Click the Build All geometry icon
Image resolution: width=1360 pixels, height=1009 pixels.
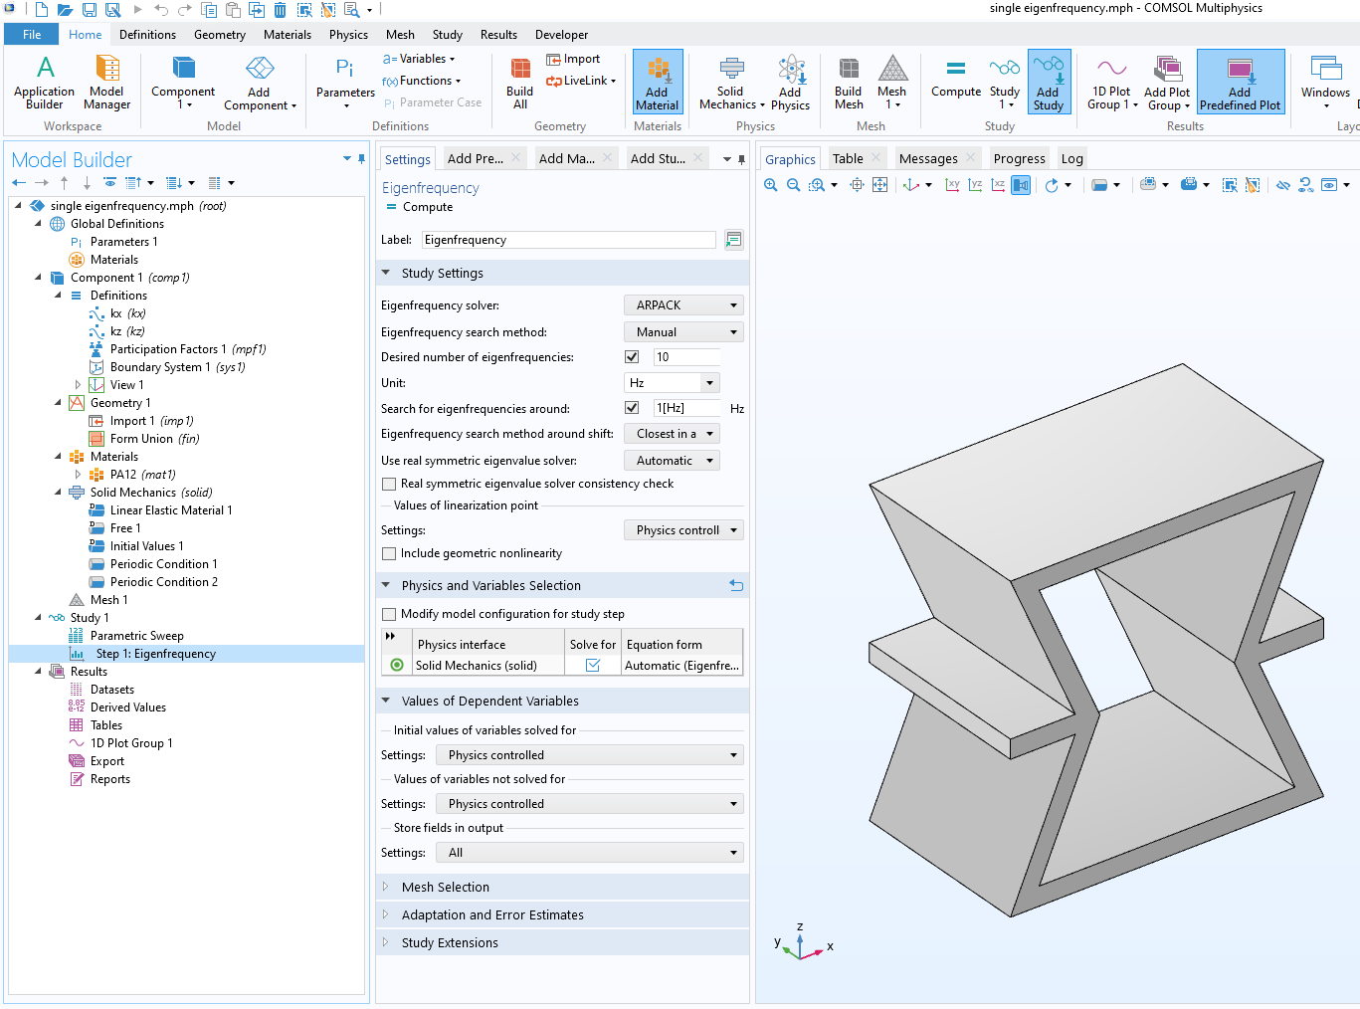[x=519, y=82]
